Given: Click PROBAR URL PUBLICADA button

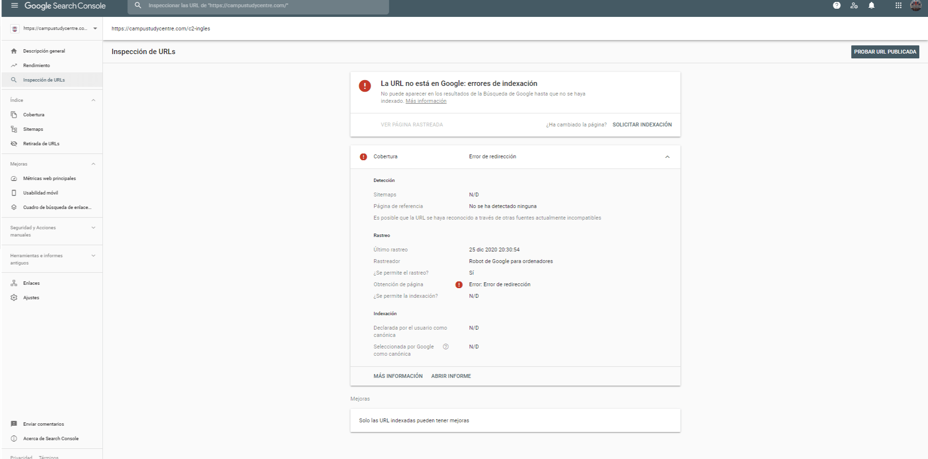Looking at the screenshot, I should pyautogui.click(x=885, y=52).
